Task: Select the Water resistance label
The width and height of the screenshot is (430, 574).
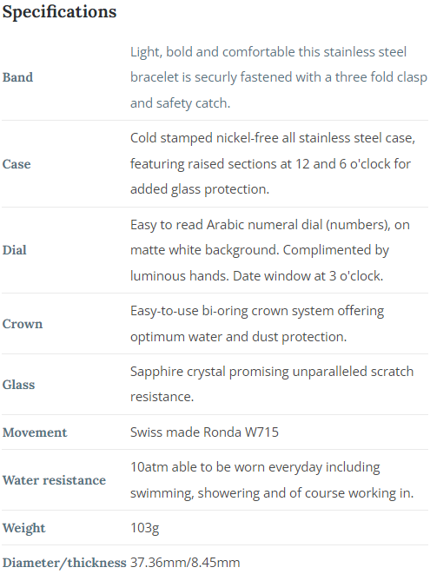Action: pos(54,480)
